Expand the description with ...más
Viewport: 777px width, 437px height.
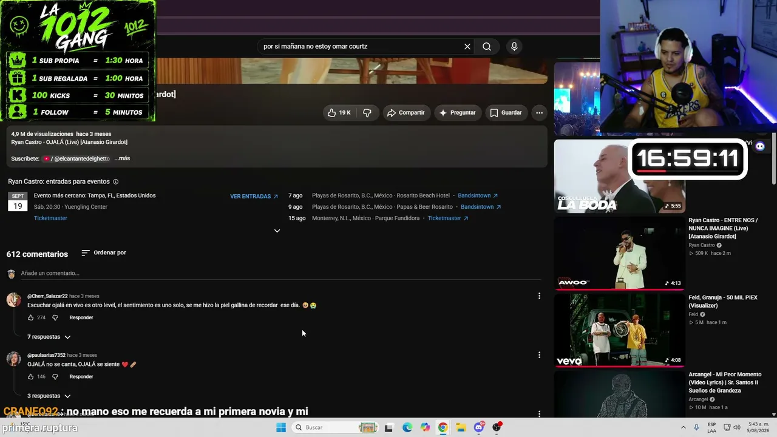tap(122, 158)
